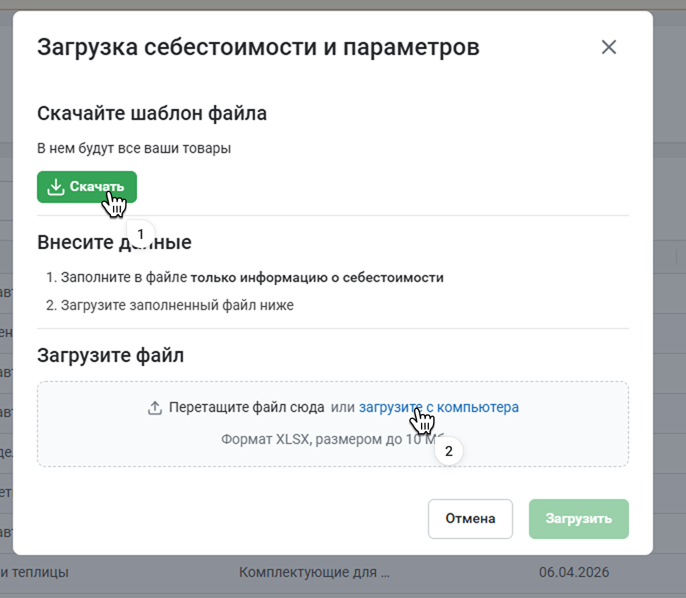Image resolution: width=686 pixels, height=598 pixels.
Task: Click the Загрузите заполненный файл ниже instruction
Action: click(170, 305)
